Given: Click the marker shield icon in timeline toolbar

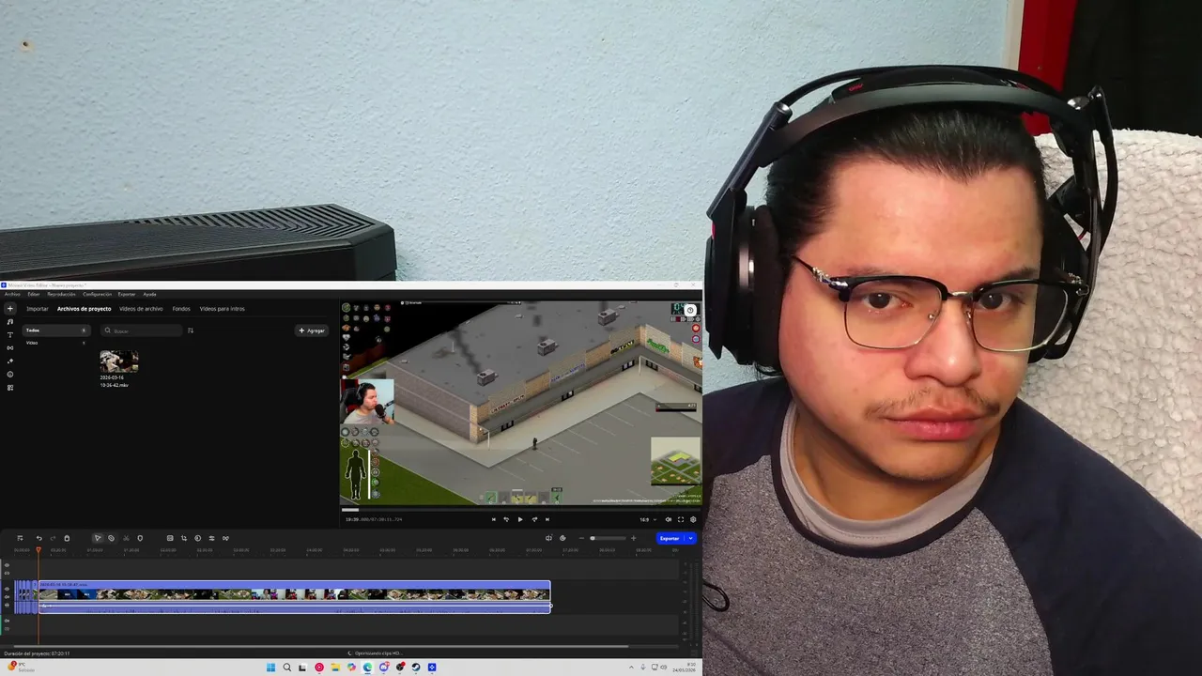Looking at the screenshot, I should pos(140,538).
